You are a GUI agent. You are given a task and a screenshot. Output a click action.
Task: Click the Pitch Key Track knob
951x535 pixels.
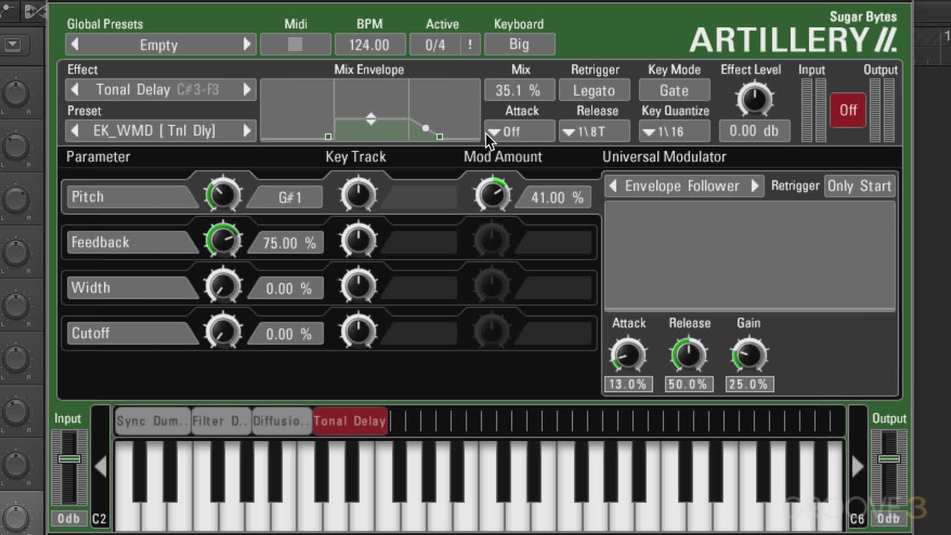[x=358, y=195]
